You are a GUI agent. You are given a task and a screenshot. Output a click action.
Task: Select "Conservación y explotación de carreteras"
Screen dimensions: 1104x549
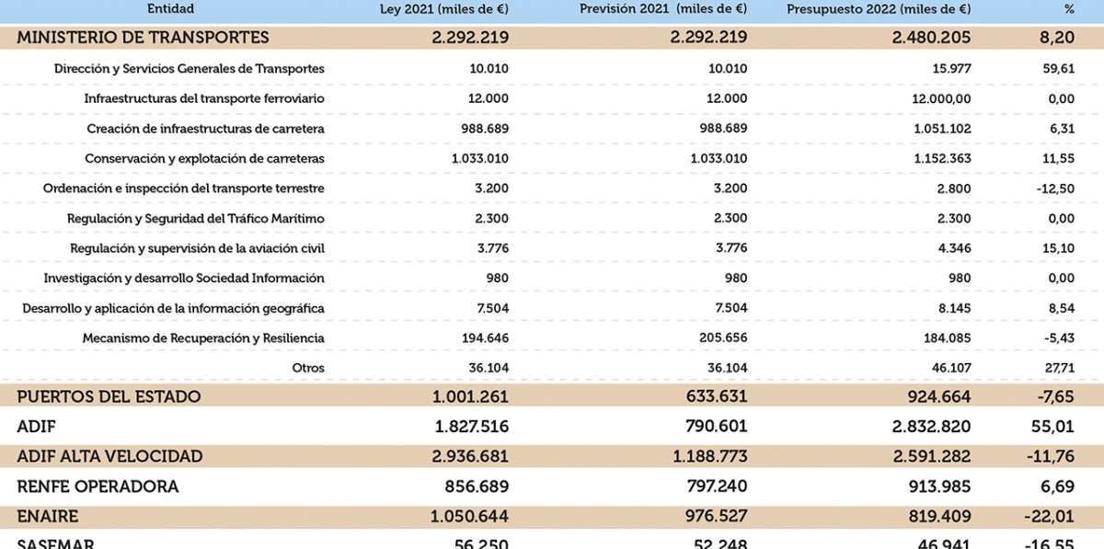coord(204,158)
